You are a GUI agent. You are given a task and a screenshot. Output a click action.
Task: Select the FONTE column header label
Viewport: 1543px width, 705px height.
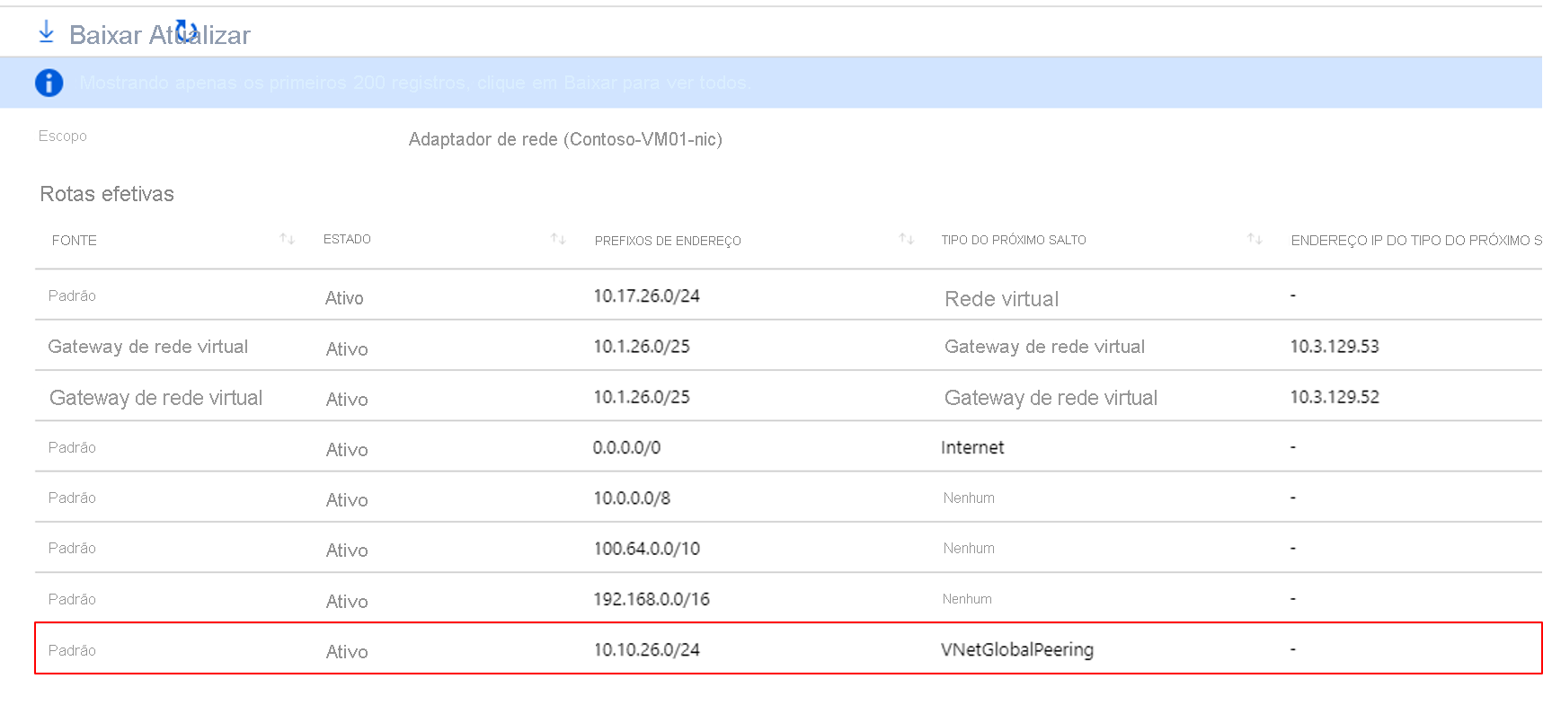click(74, 241)
